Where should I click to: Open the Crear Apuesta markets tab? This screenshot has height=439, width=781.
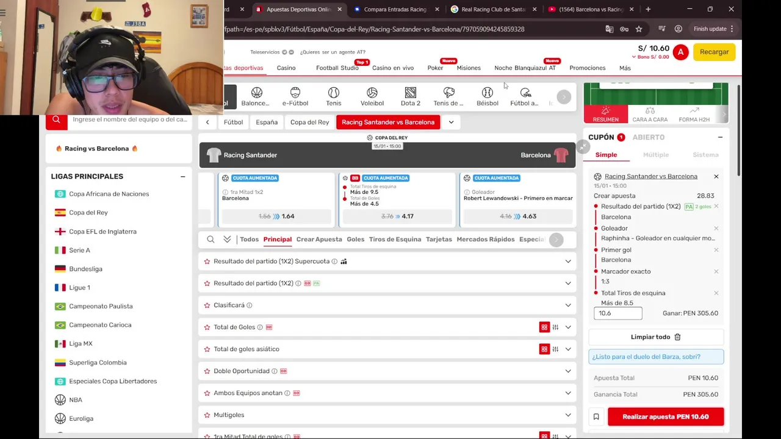(x=319, y=240)
